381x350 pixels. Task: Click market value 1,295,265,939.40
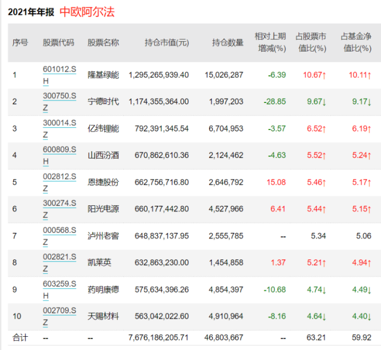(159, 75)
